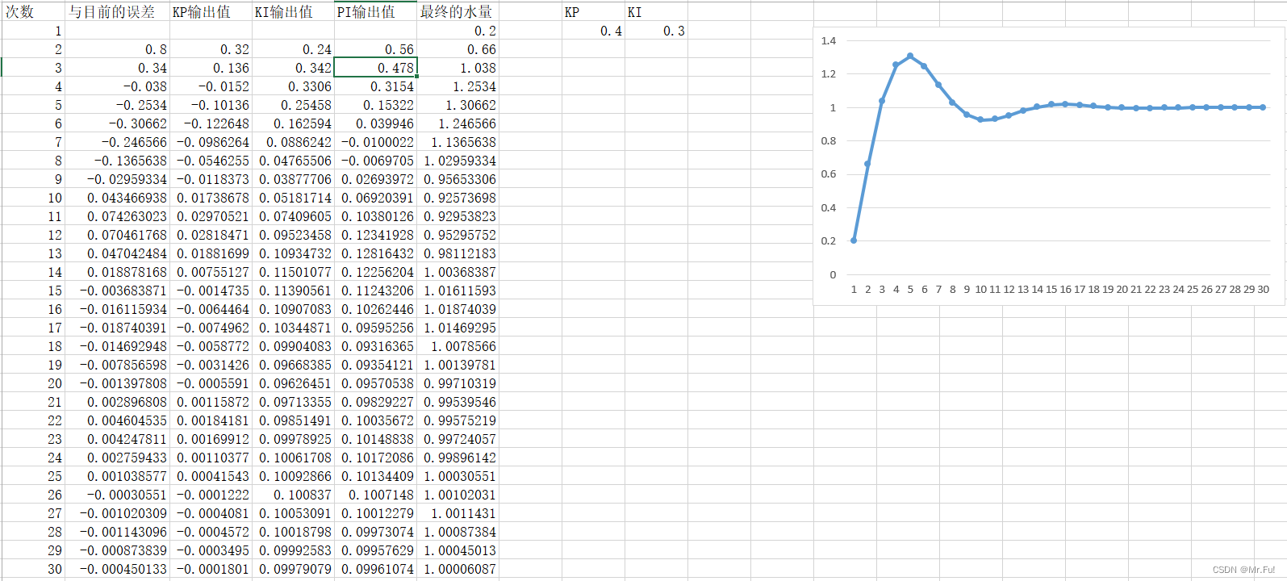Click the cell containing -0.001143096
The image size is (1287, 581).
click(117, 532)
